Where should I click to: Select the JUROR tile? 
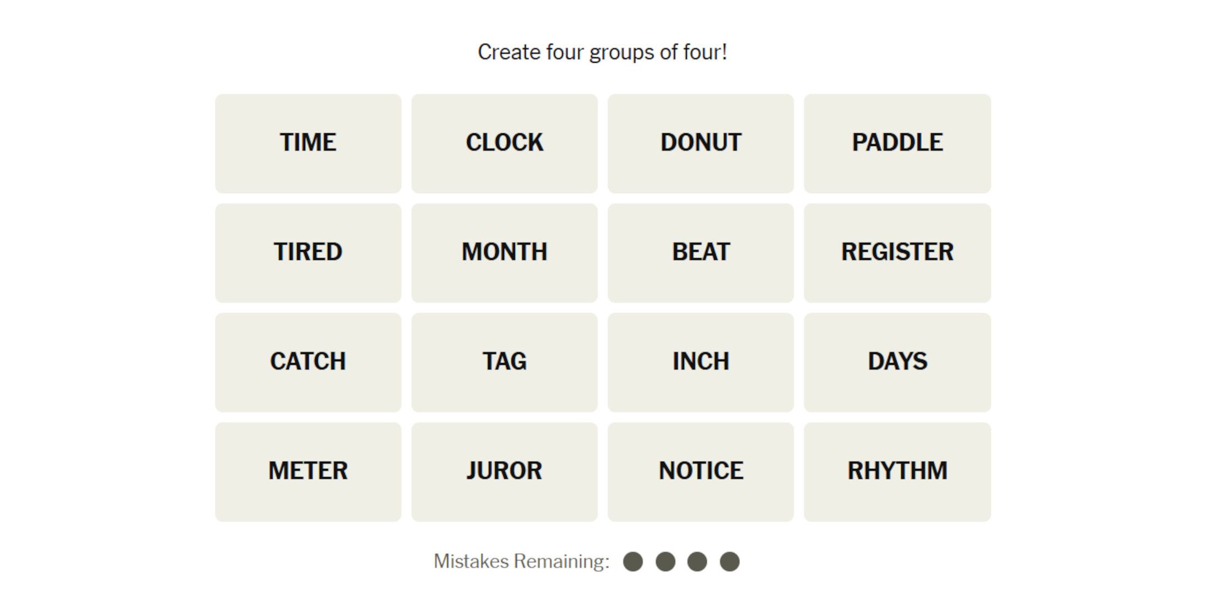click(x=504, y=472)
